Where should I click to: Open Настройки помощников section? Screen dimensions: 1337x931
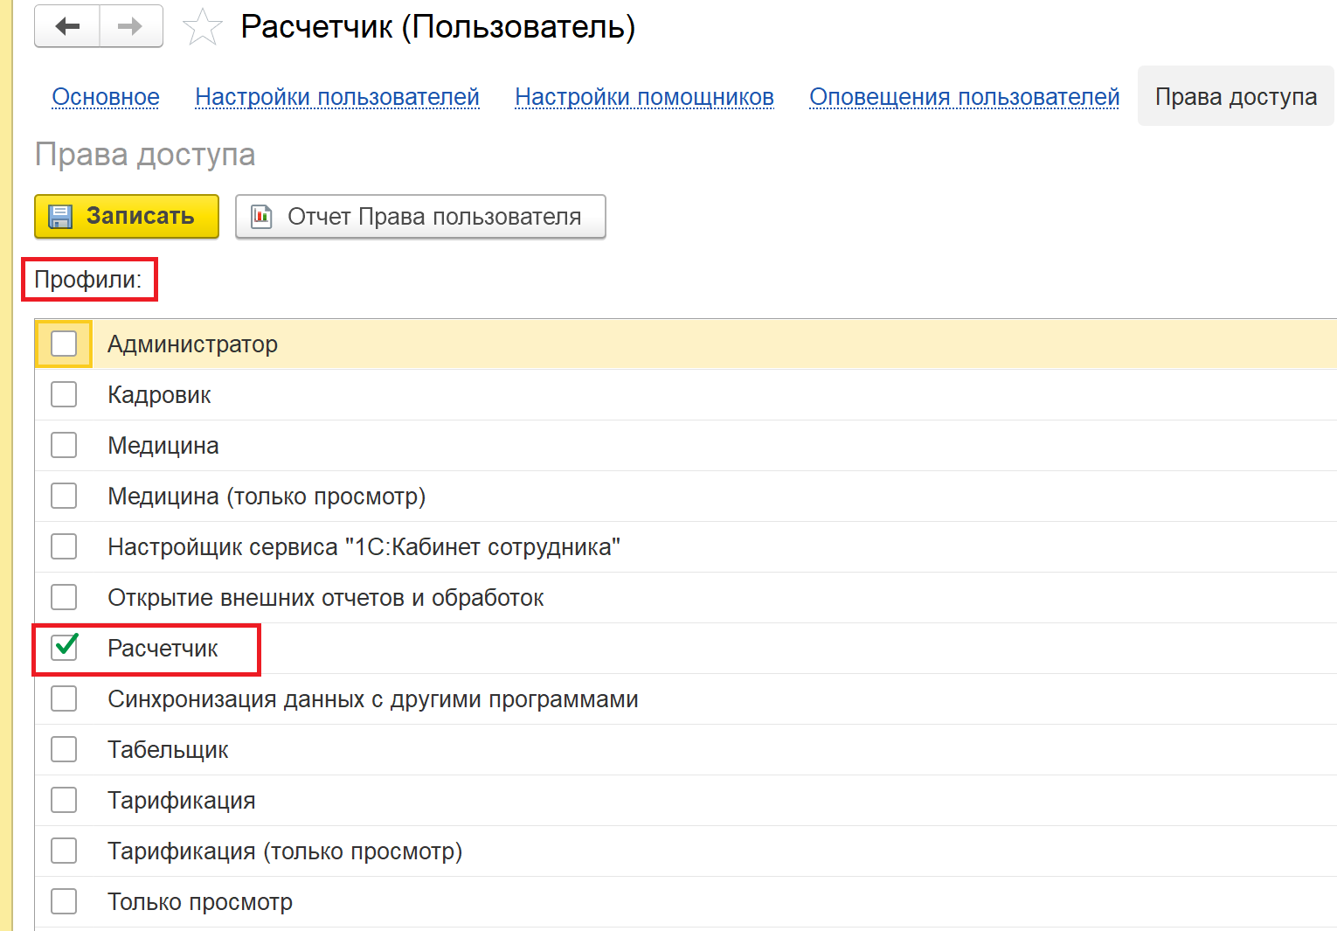(644, 96)
